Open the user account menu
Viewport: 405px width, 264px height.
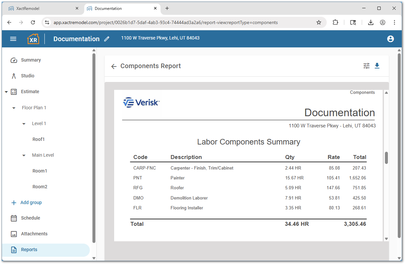[x=390, y=39]
